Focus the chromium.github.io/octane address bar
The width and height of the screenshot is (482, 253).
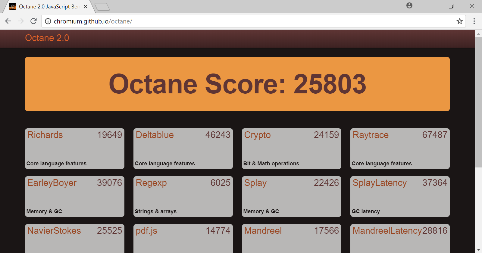tap(254, 21)
